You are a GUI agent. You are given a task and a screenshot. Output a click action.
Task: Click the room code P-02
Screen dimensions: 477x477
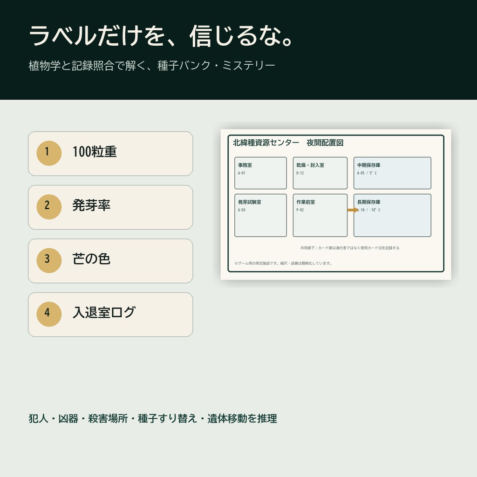300,210
